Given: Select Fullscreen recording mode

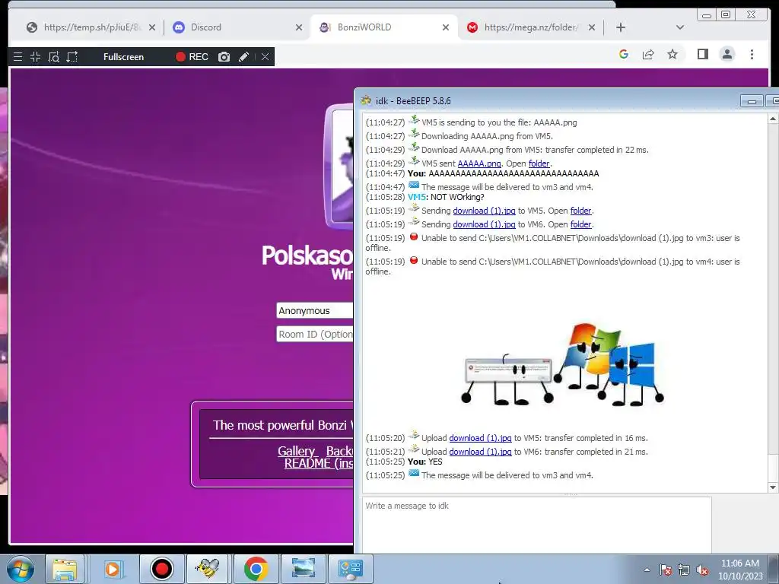Looking at the screenshot, I should [x=124, y=56].
